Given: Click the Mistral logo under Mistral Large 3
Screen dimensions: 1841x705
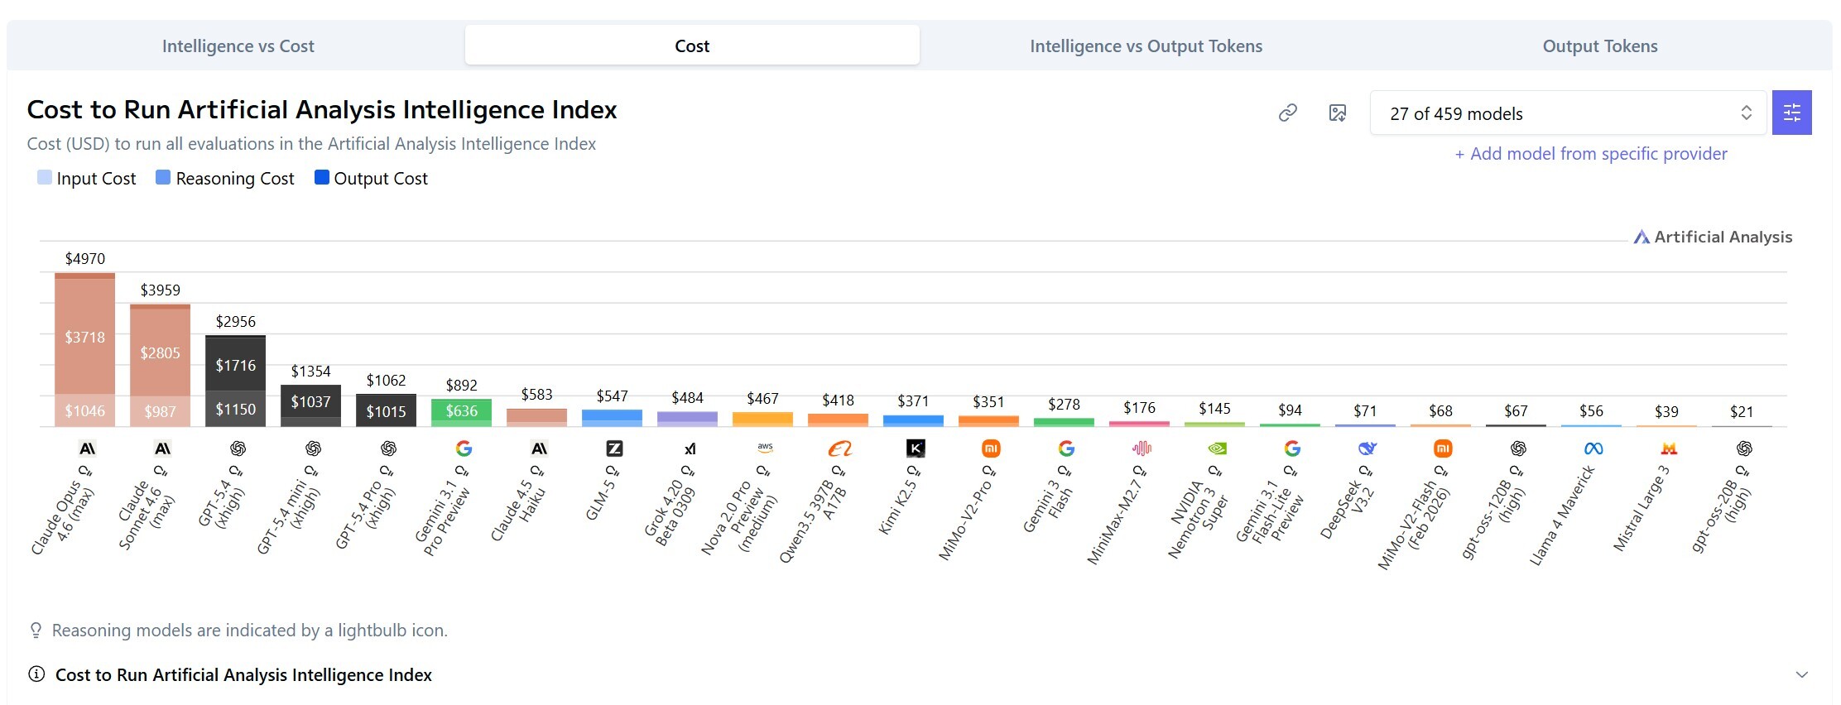Looking at the screenshot, I should pyautogui.click(x=1669, y=448).
